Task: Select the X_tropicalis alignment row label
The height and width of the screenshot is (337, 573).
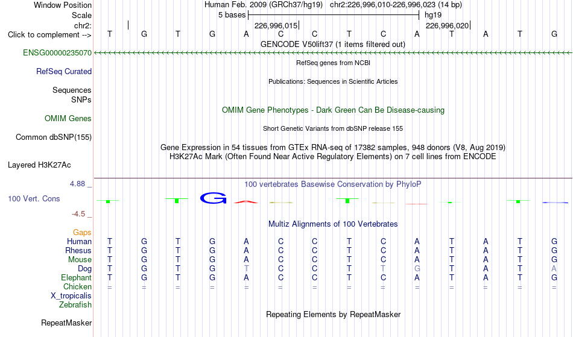Action: click(x=71, y=296)
